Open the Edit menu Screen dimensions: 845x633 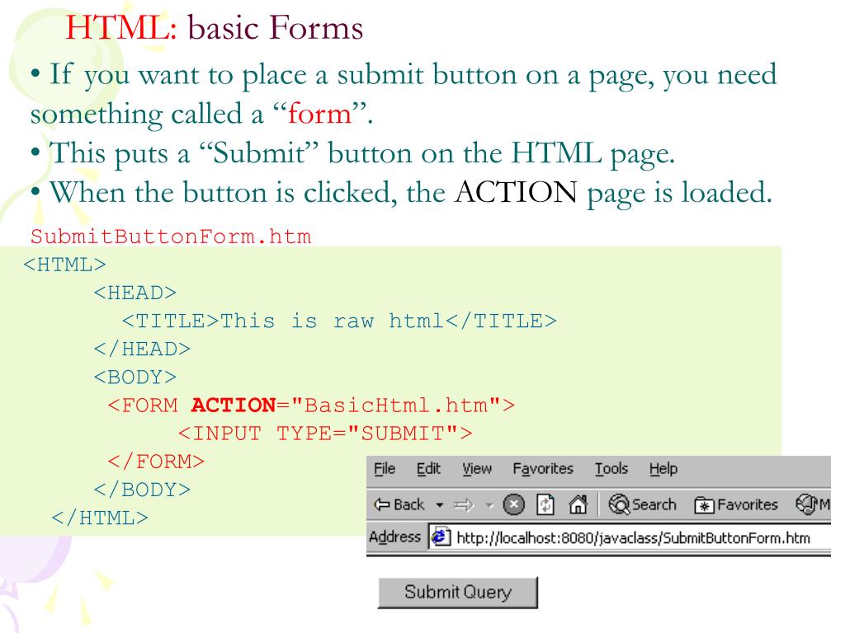pyautogui.click(x=428, y=469)
